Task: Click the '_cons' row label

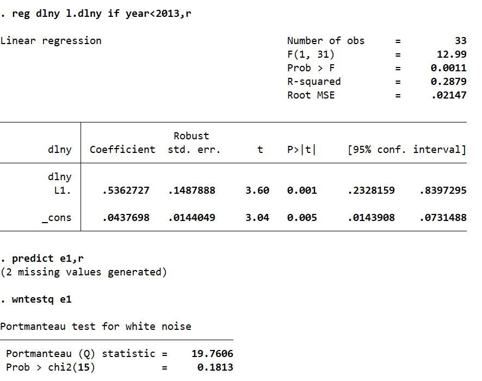Action: coord(57,218)
